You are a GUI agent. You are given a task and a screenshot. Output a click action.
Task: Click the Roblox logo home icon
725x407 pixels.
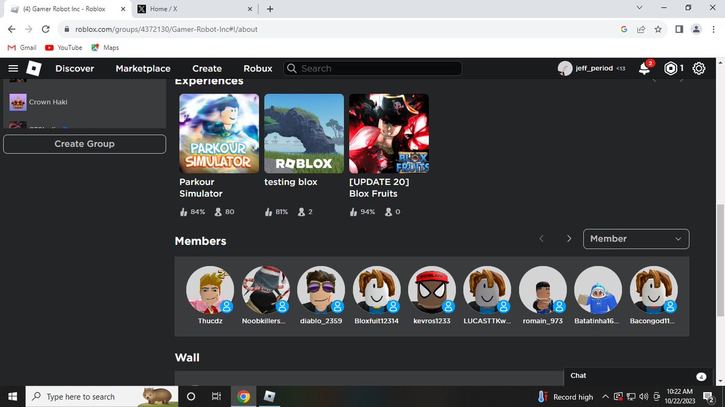coord(34,69)
